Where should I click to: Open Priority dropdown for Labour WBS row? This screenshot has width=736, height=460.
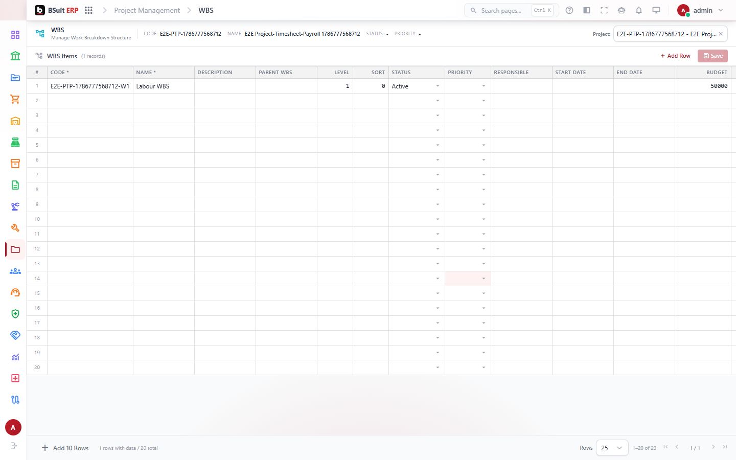tap(484, 86)
